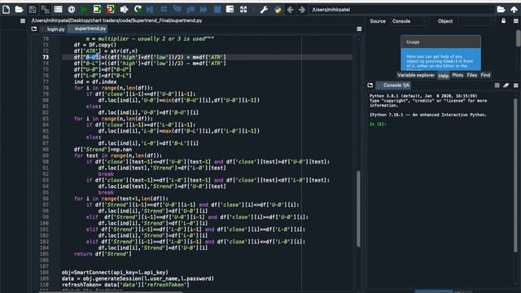Step into function debug icon
Viewport: 521px width, 293px height.
177,10
